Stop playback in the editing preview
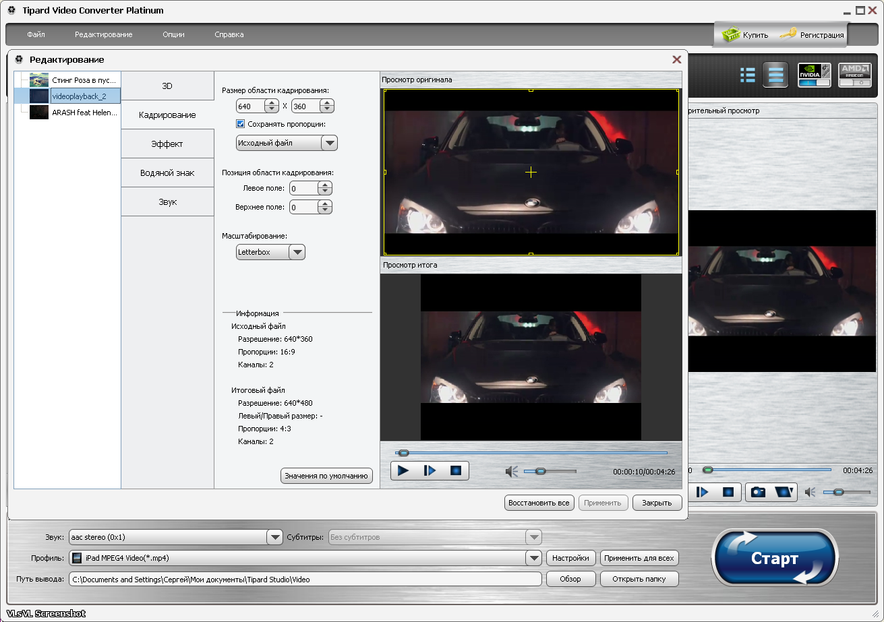Screen dimensions: 884x622 (x=456, y=470)
